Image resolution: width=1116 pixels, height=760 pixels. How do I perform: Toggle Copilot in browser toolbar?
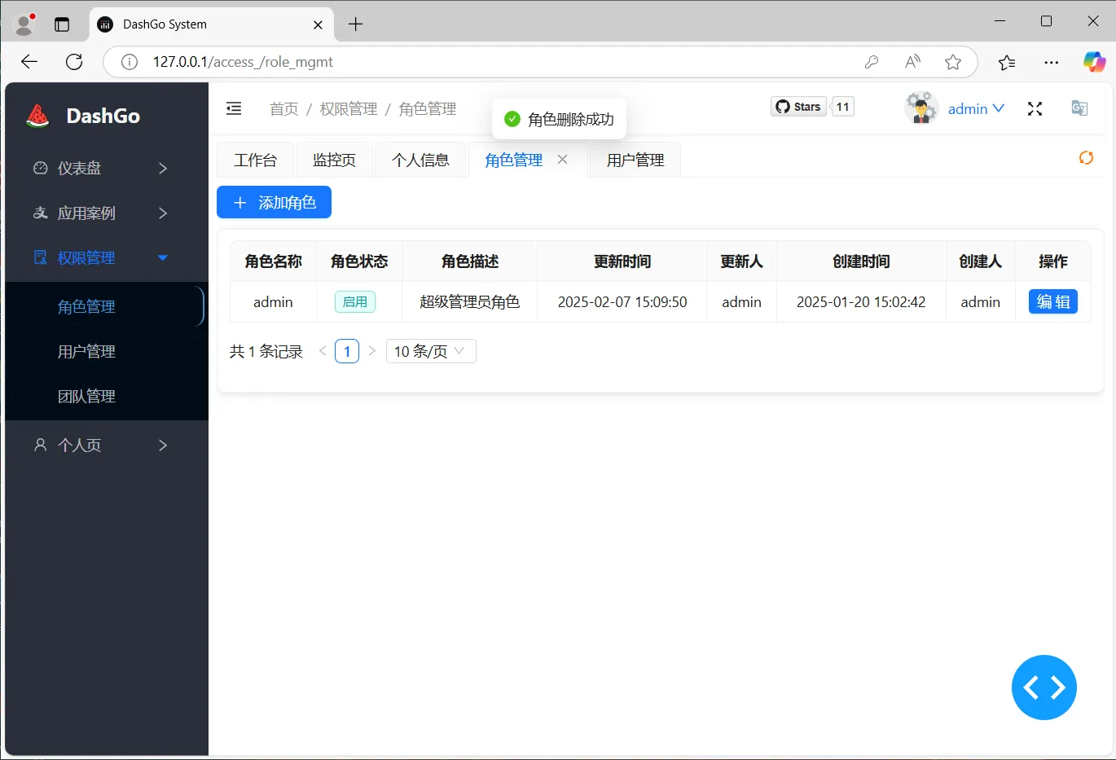coord(1094,61)
